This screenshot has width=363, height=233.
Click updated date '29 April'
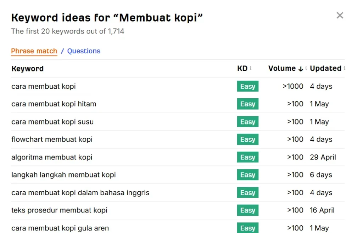(323, 157)
